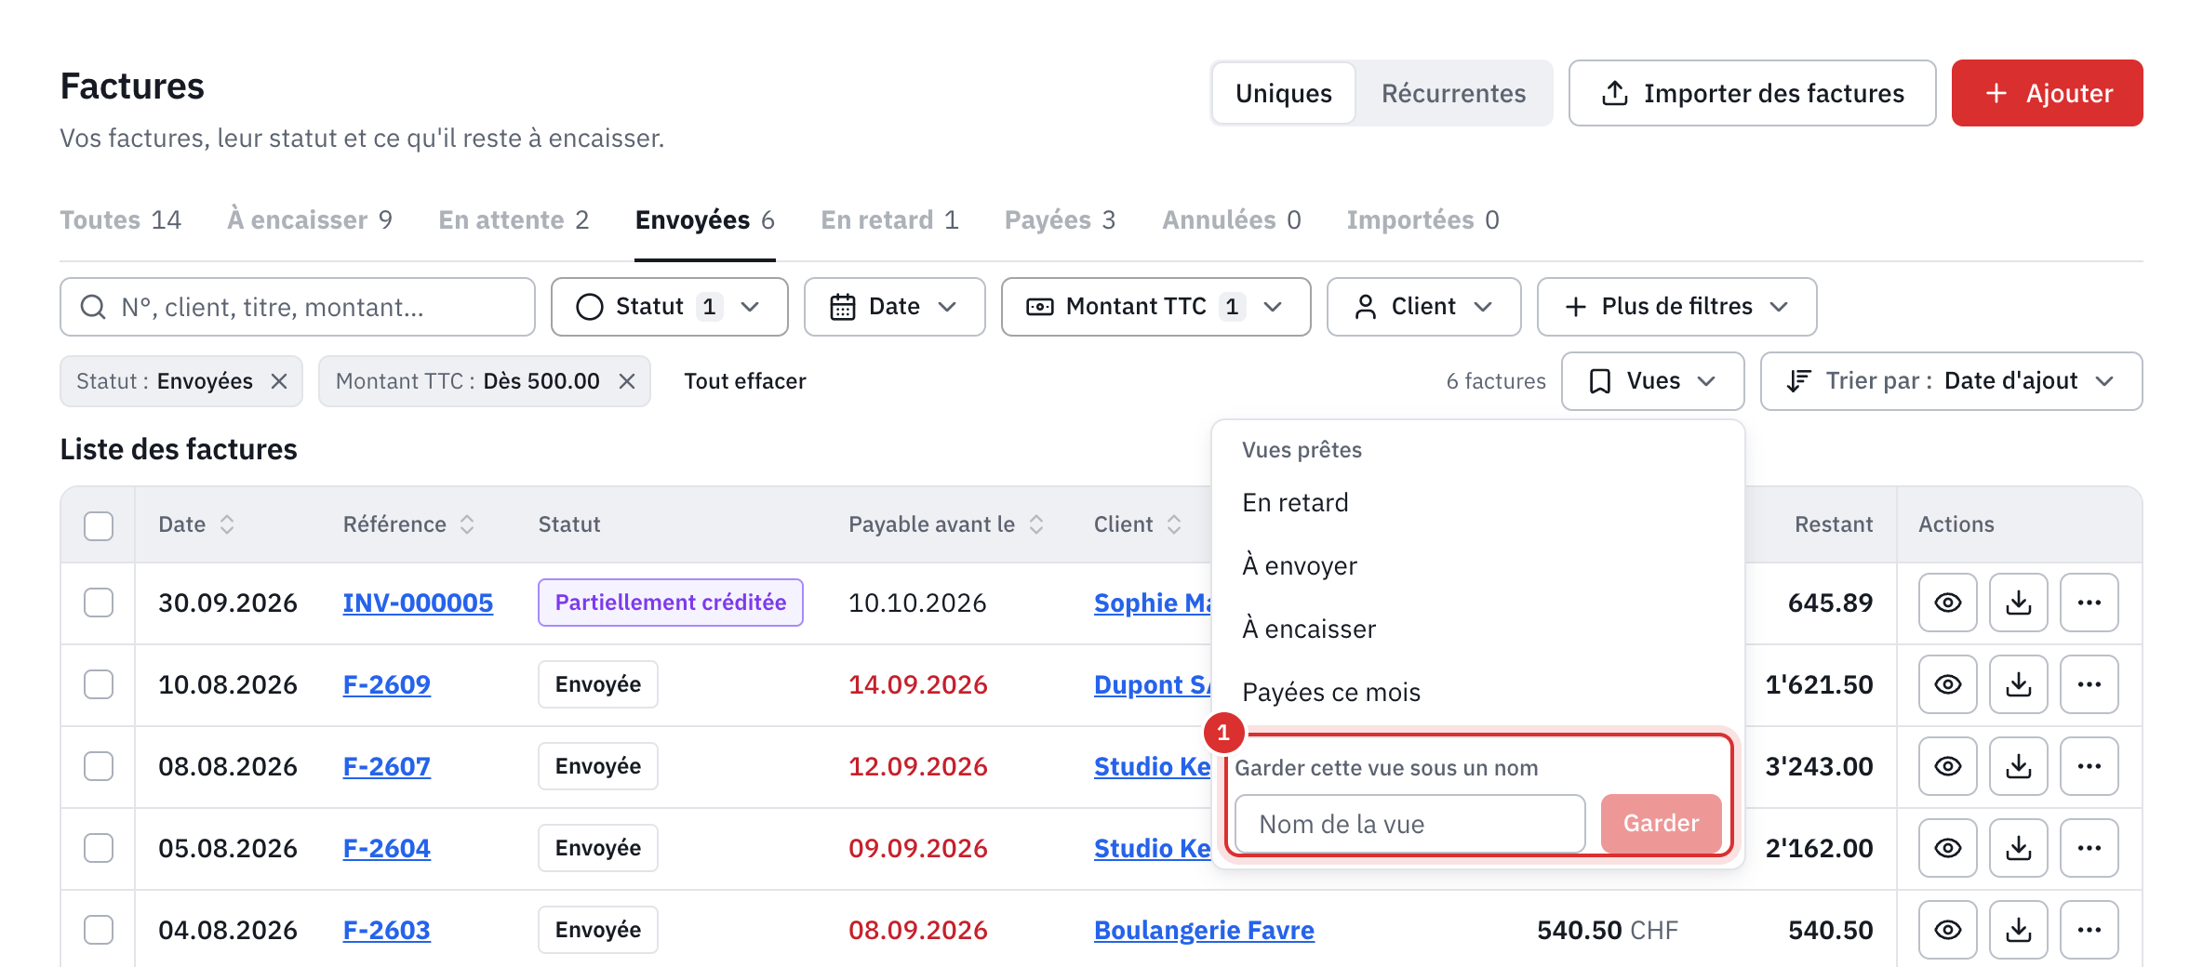This screenshot has width=2203, height=967.
Task: Sort by the Client column arrows
Action: point(1174,524)
